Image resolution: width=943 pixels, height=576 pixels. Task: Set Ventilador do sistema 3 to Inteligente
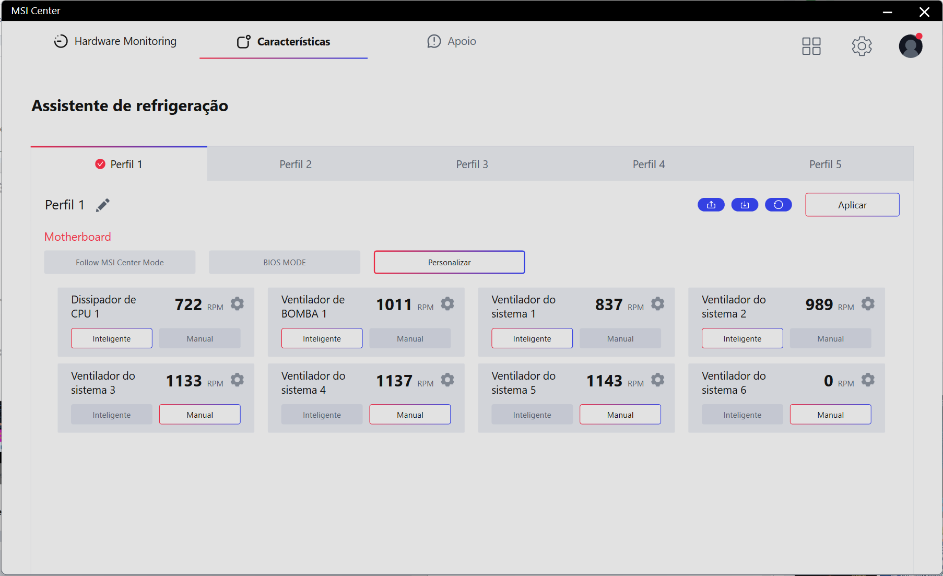click(x=112, y=415)
